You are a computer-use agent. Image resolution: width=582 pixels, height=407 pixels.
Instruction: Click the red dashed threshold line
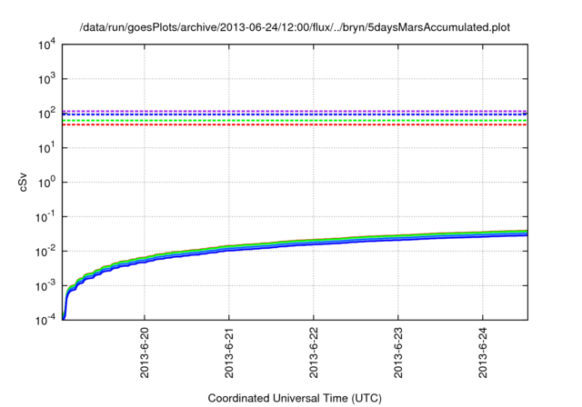pos(295,125)
